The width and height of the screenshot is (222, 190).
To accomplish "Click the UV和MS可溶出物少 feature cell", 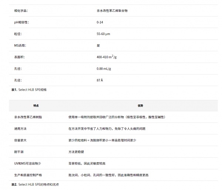I will 26,163.
